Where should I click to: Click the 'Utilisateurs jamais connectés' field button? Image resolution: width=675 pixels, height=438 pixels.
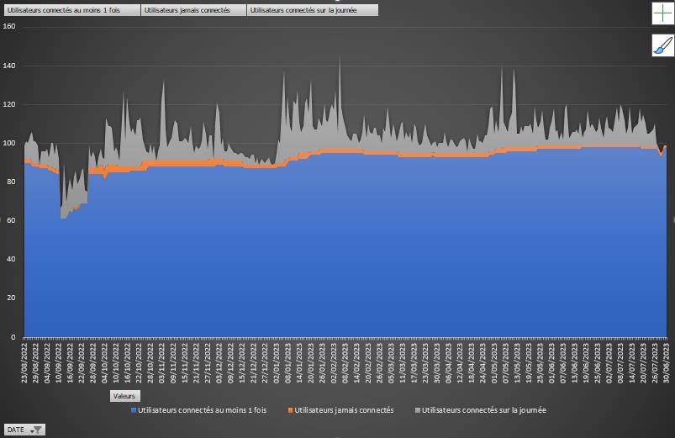193,10
